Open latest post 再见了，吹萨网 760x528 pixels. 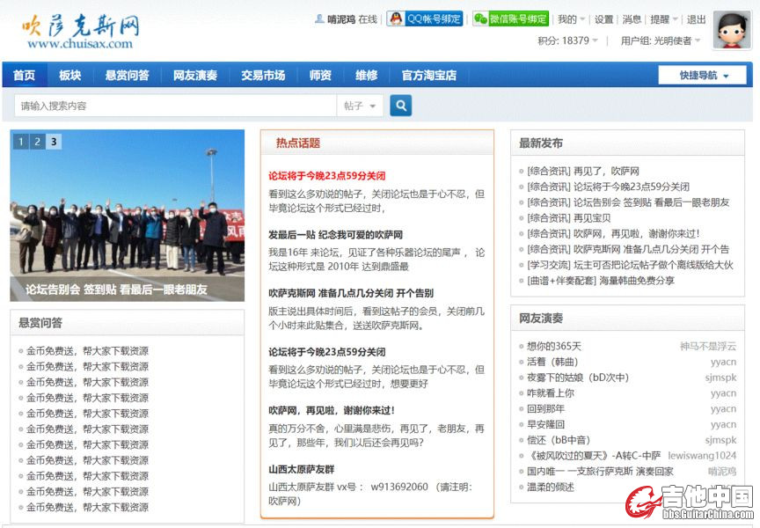pyautogui.click(x=606, y=171)
